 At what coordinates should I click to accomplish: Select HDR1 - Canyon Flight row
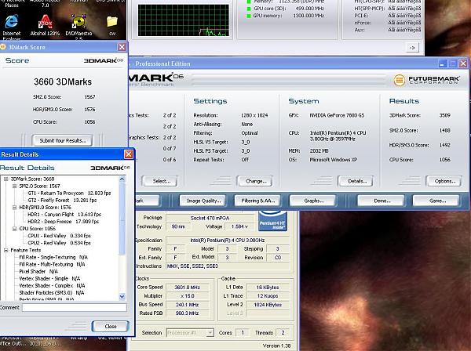[64, 215]
